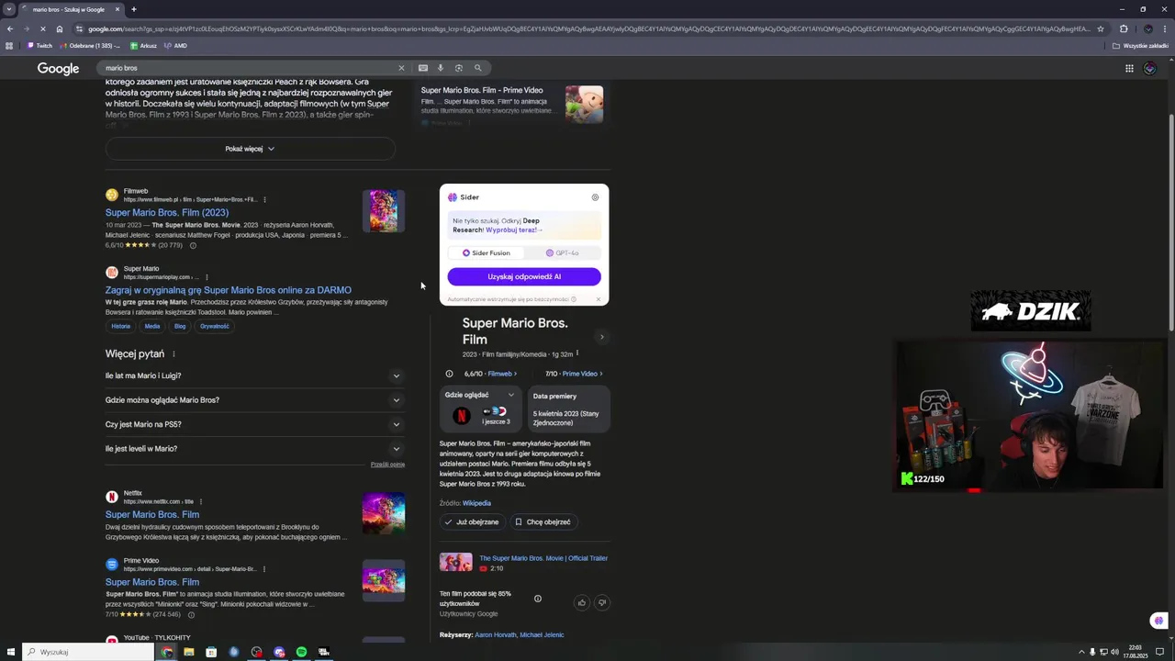Open Sider settings gear

(595, 197)
